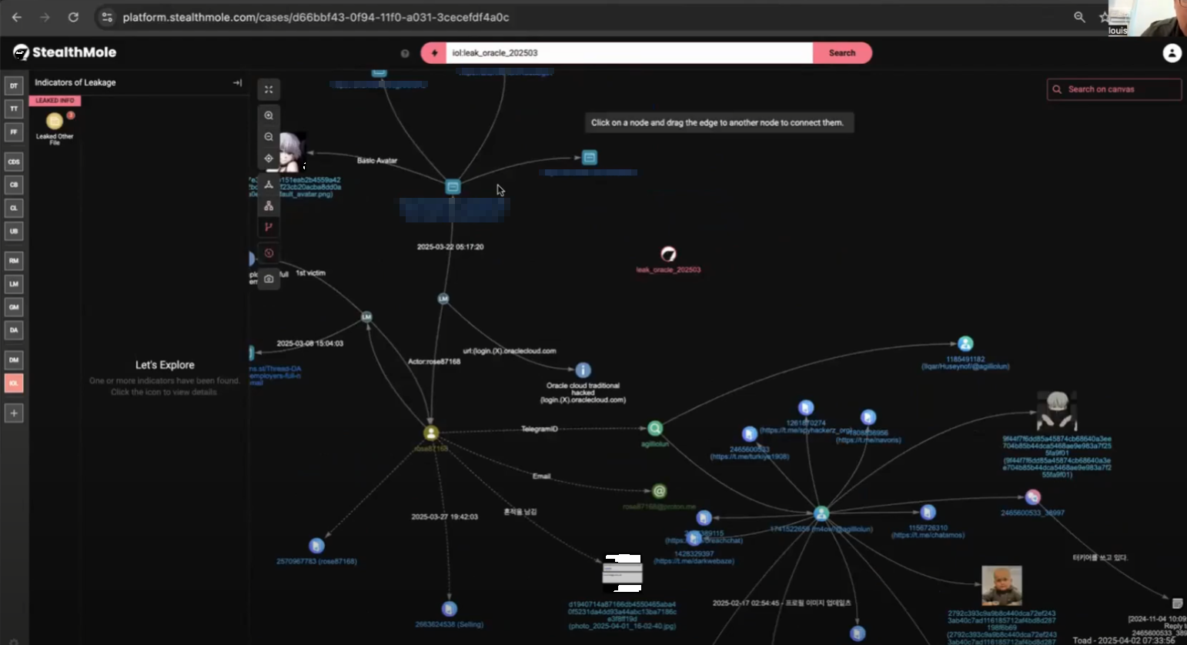Screen dimensions: 1187x645
Task: Click the lightning icon in search bar
Action: (434, 53)
